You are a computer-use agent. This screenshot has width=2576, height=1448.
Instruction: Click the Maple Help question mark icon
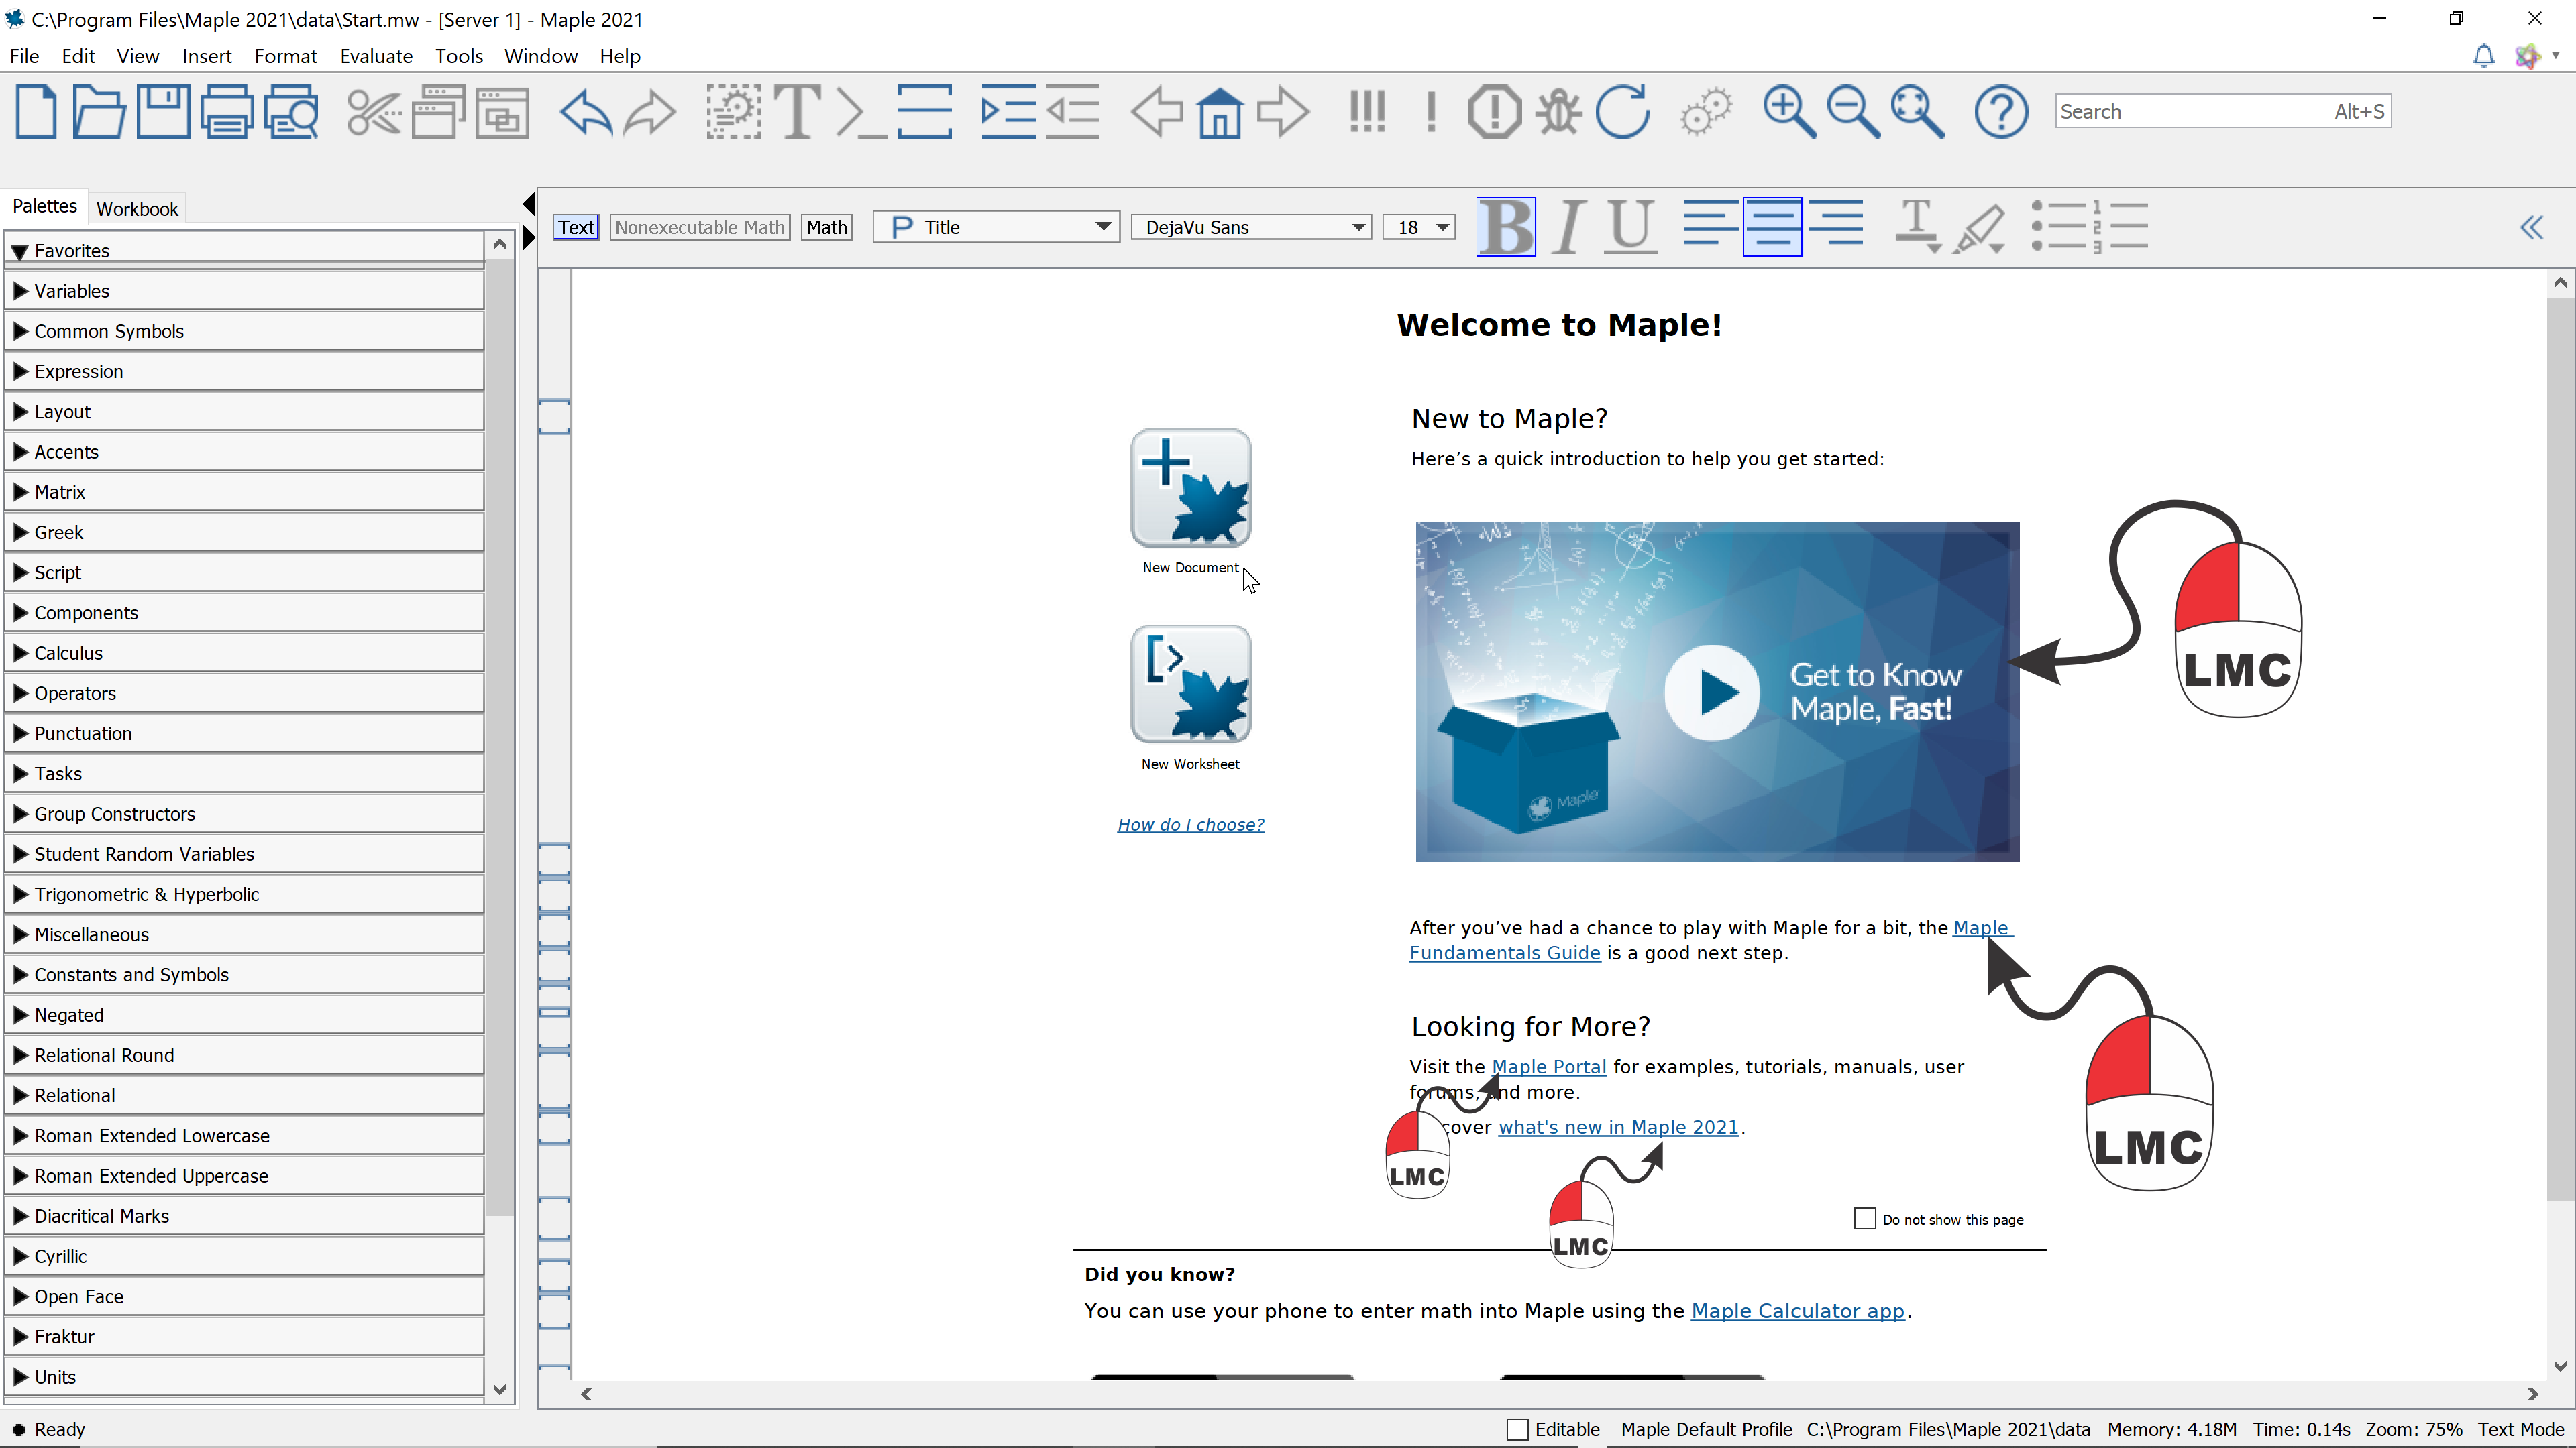pyautogui.click(x=2001, y=112)
